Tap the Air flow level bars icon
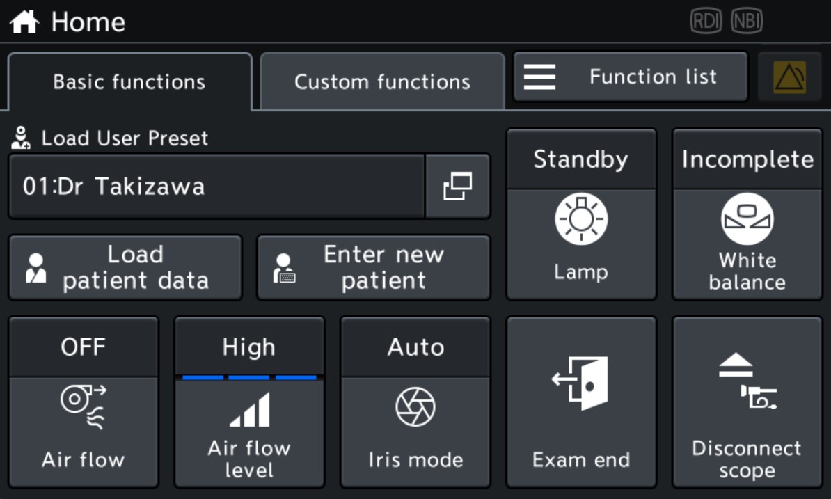831x499 pixels. 249,410
